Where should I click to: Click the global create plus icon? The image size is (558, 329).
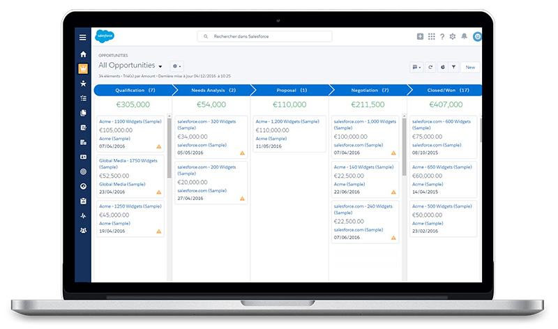[420, 37]
